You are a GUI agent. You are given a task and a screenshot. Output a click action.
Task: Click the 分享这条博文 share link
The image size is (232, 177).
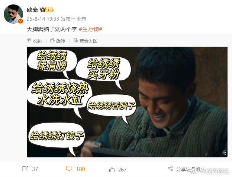(191, 169)
